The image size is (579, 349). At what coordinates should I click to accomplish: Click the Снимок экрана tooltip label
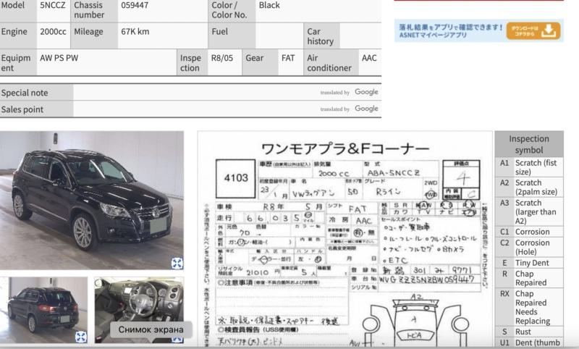(x=151, y=330)
